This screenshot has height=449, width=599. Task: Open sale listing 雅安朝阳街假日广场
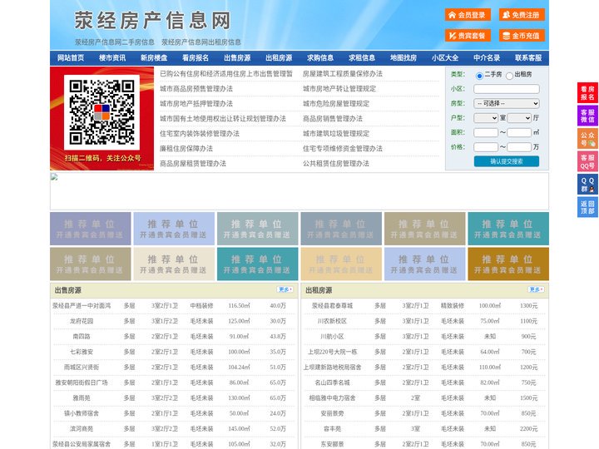click(x=82, y=382)
